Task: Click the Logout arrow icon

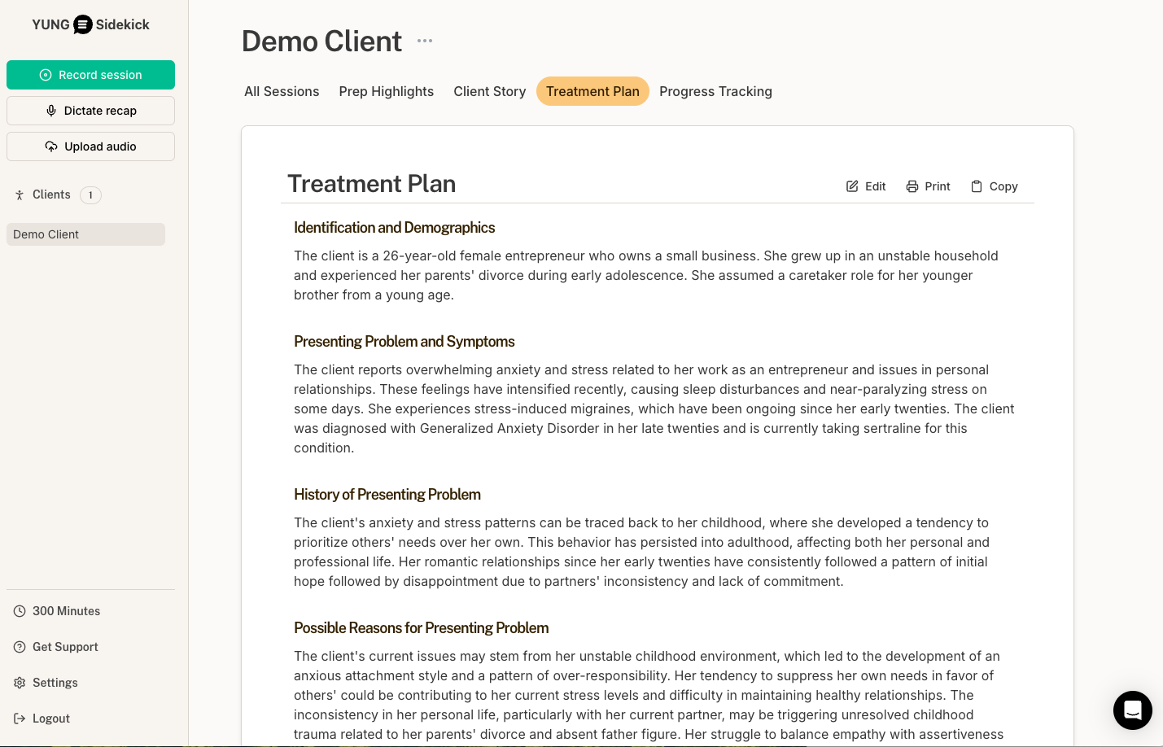Action: coord(20,719)
